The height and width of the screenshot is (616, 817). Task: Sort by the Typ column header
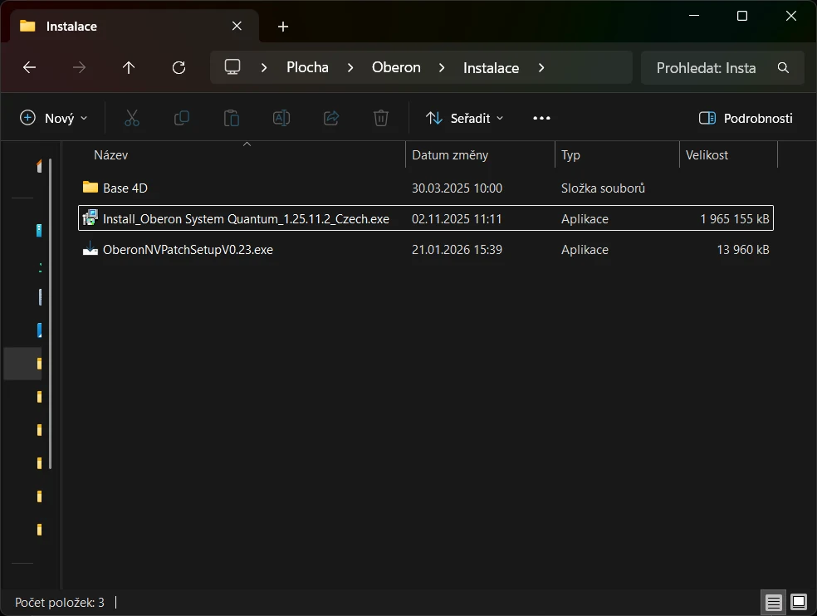[x=618, y=155]
